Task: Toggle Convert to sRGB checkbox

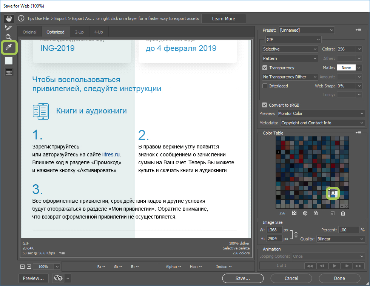Action: 265,105
